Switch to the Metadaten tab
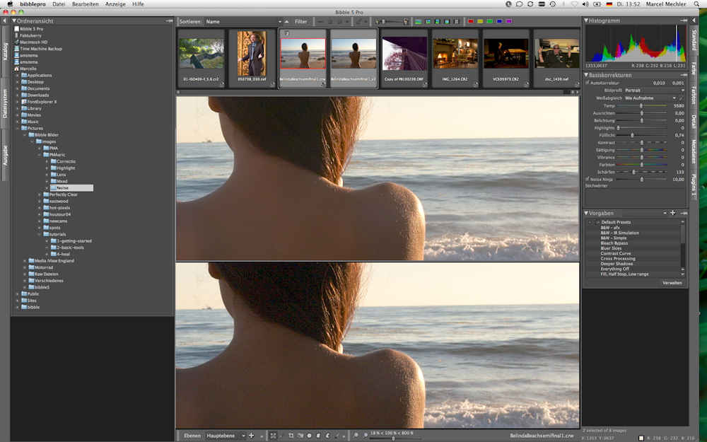This screenshot has height=442, width=707. click(x=694, y=151)
